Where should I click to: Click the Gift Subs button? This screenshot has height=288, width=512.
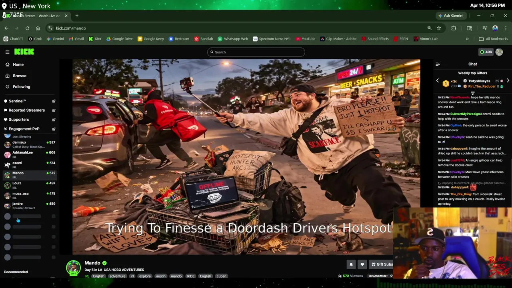point(382,264)
